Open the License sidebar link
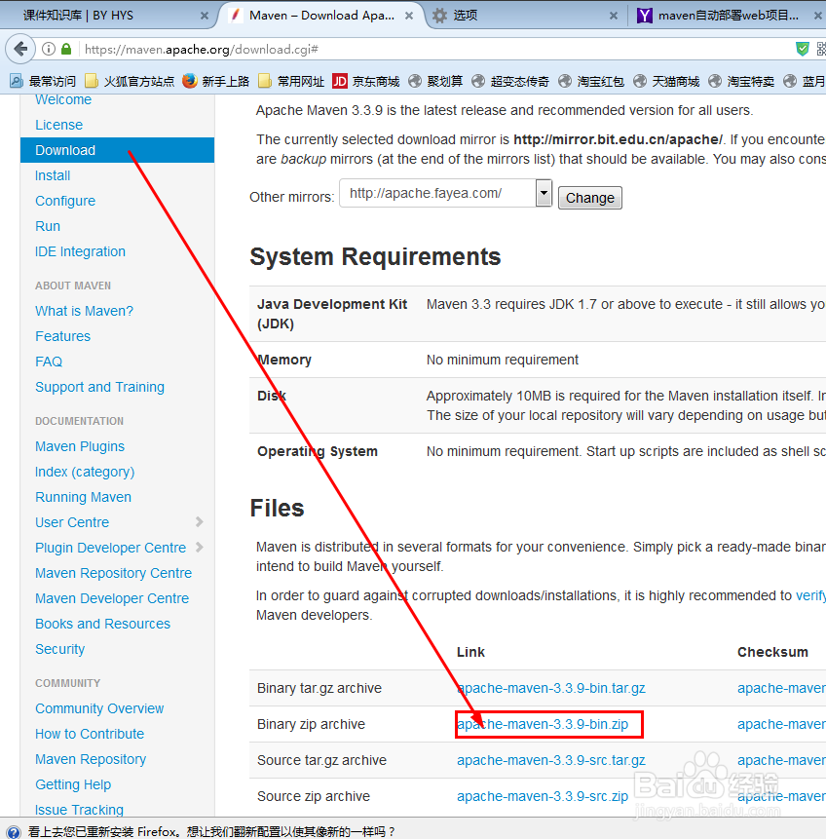The width and height of the screenshot is (826, 839). tap(58, 125)
